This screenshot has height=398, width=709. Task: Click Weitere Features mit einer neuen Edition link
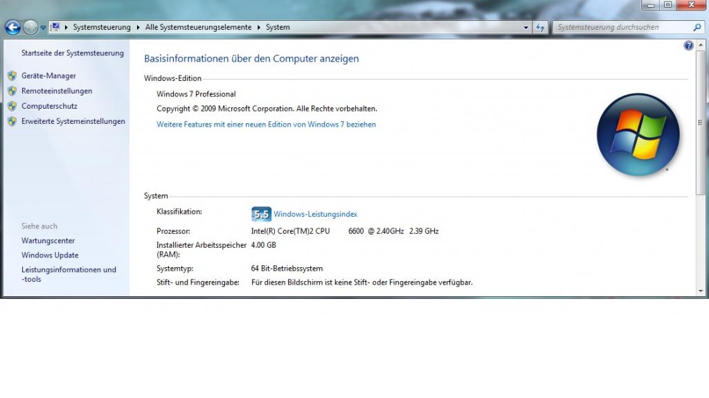[x=266, y=125]
